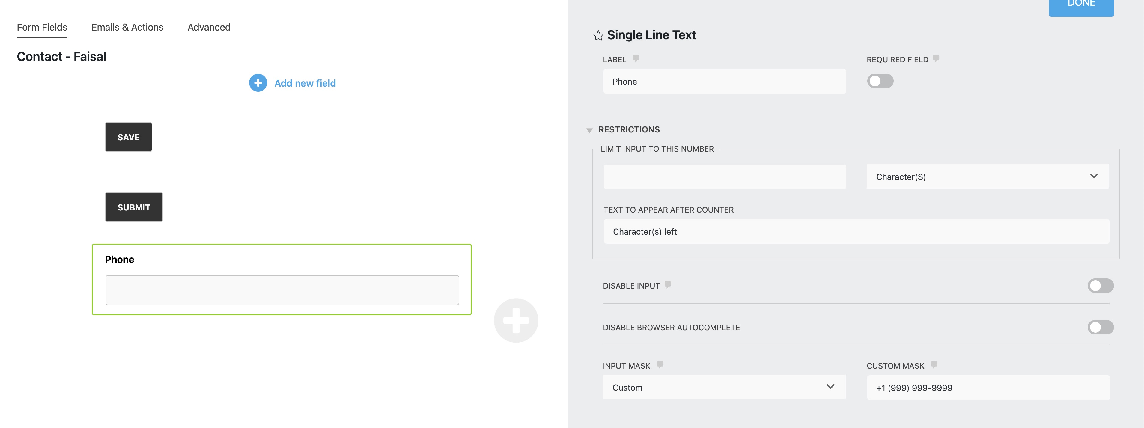Viewport: 1144px width, 428px height.
Task: Click the help icon next to REQUIRED FIELD
Action: [x=936, y=58]
